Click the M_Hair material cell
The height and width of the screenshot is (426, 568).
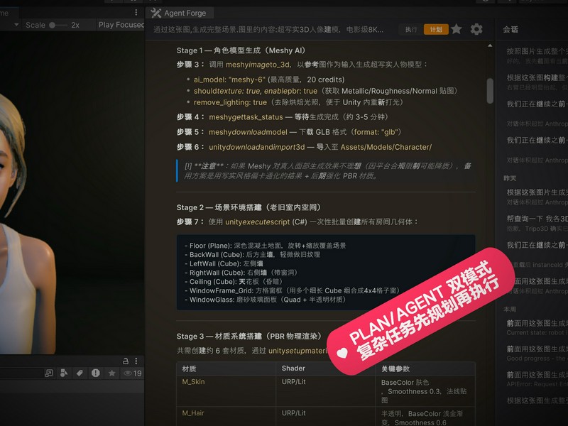click(193, 413)
